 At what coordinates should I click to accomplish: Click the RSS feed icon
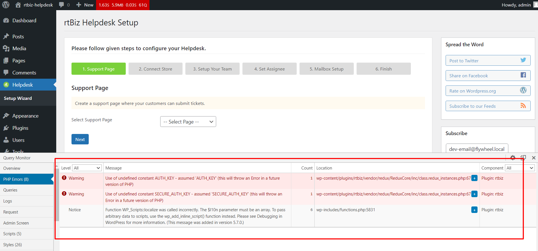point(523,105)
